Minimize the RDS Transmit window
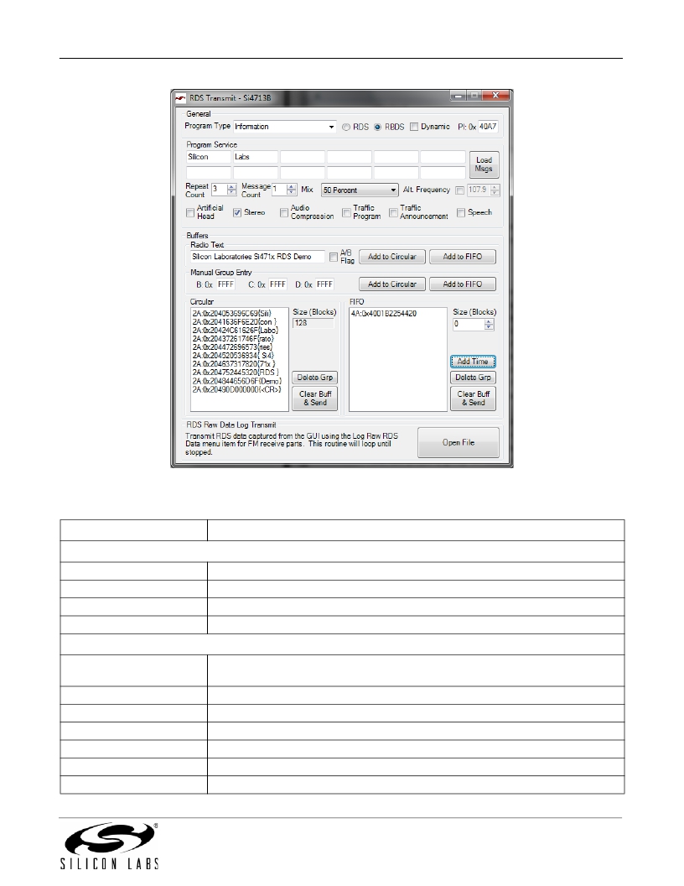 coord(459,96)
